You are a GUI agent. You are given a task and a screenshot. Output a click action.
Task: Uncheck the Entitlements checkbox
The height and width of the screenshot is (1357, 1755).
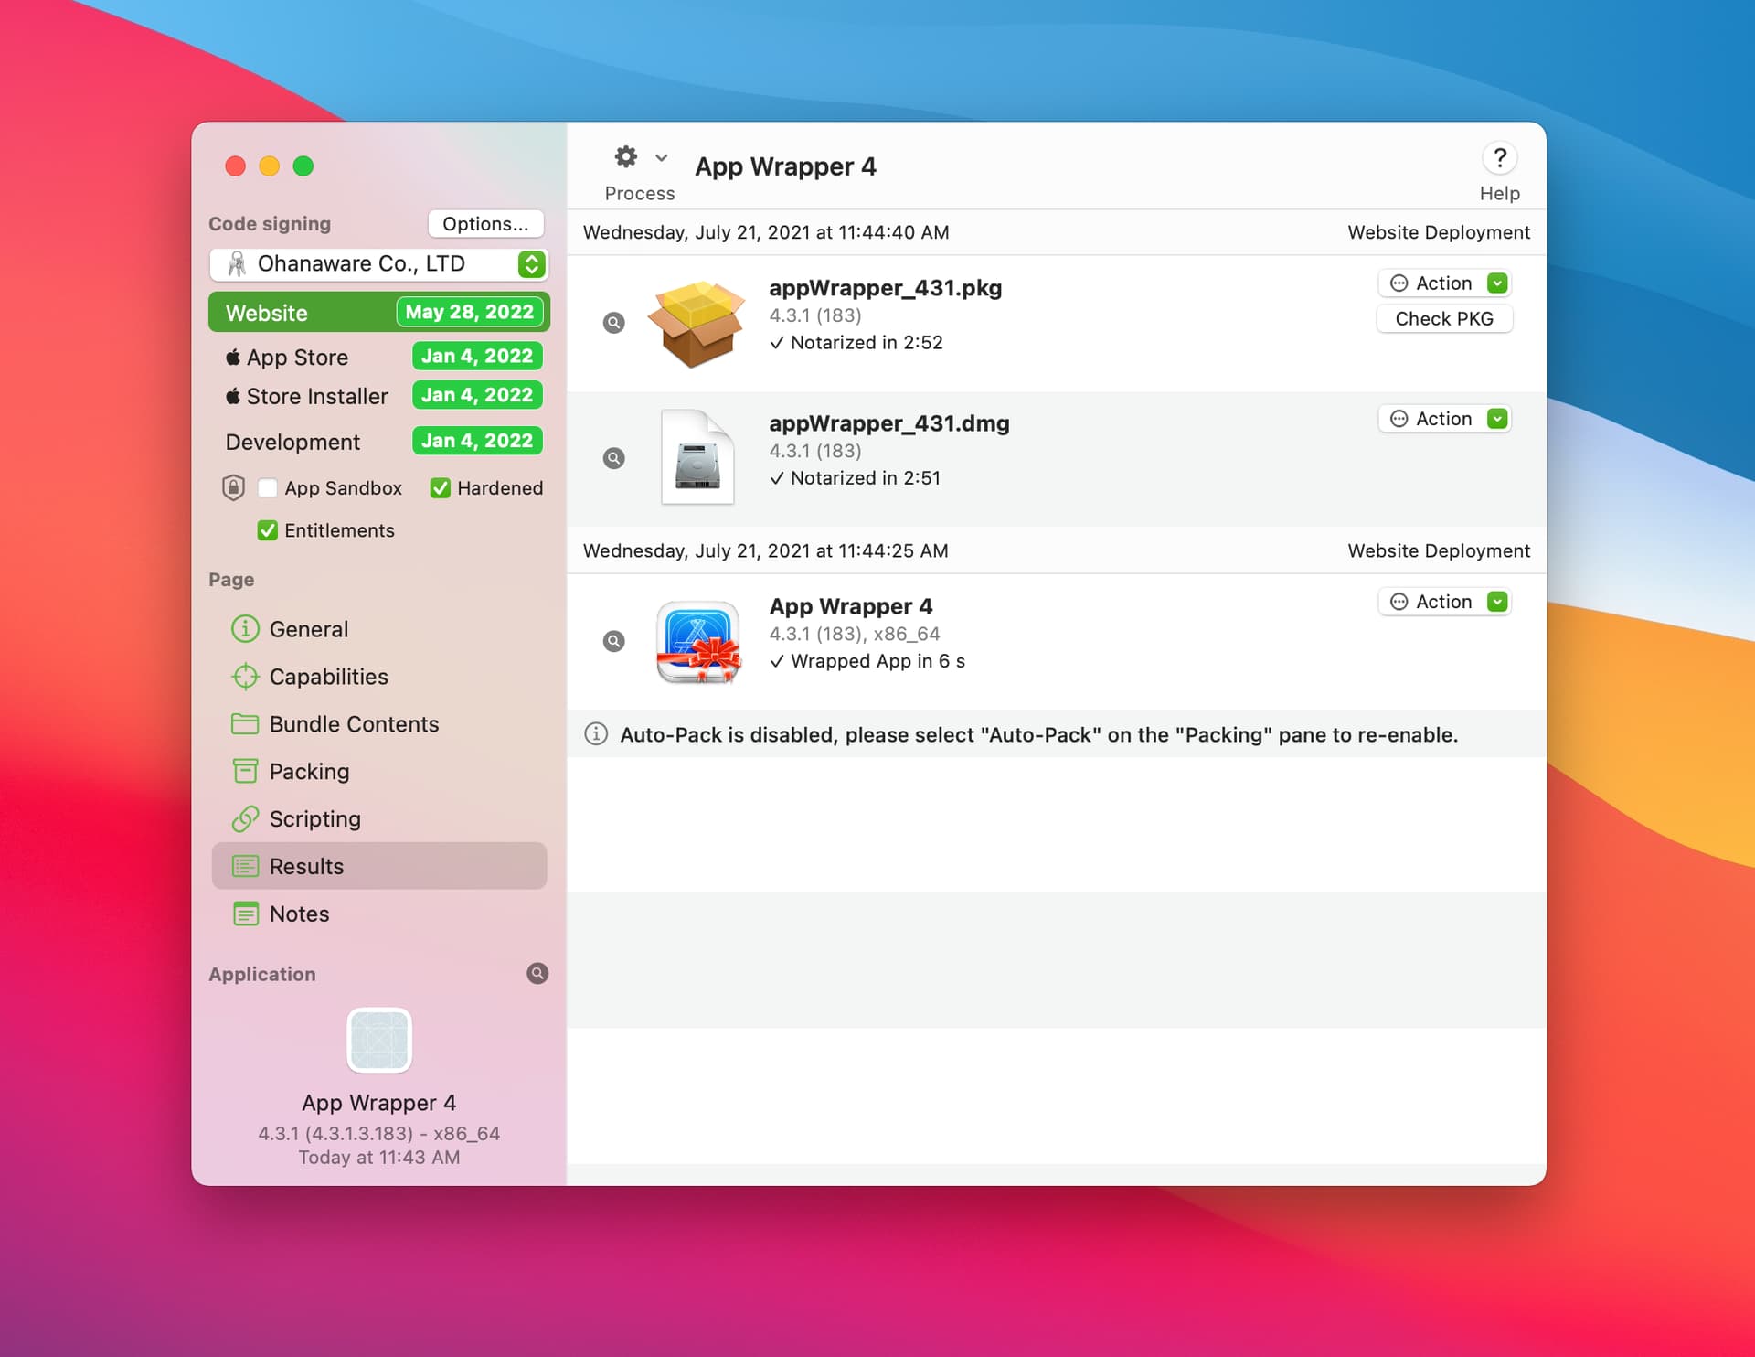(268, 530)
